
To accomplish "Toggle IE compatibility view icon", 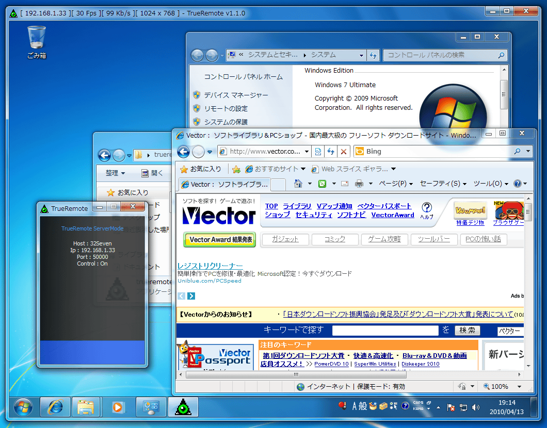I will [x=318, y=152].
